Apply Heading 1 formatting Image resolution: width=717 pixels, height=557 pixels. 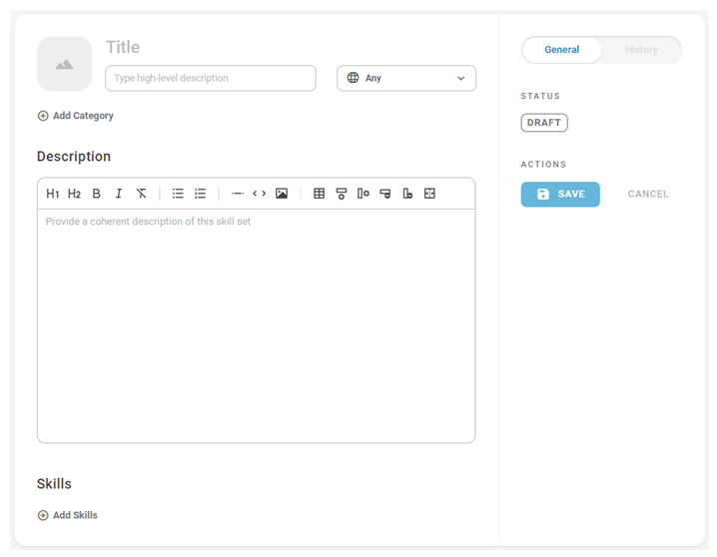coord(53,194)
